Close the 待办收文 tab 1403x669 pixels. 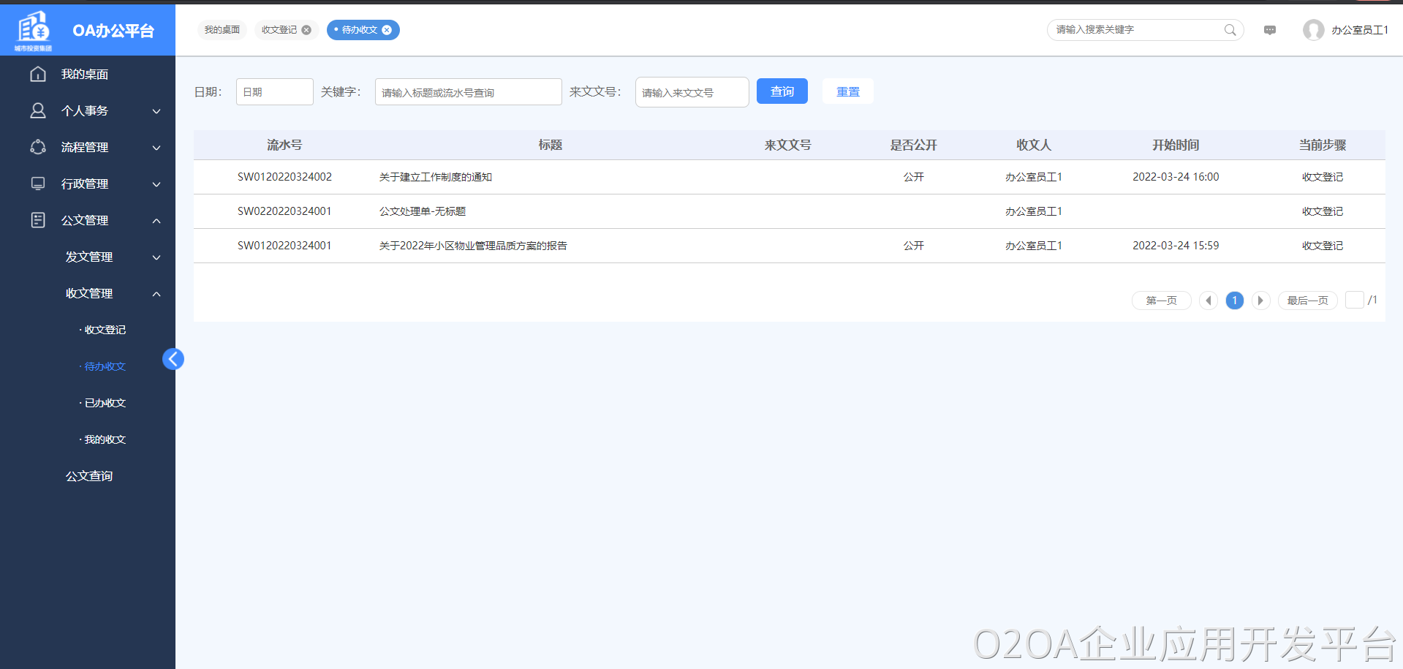(x=387, y=30)
